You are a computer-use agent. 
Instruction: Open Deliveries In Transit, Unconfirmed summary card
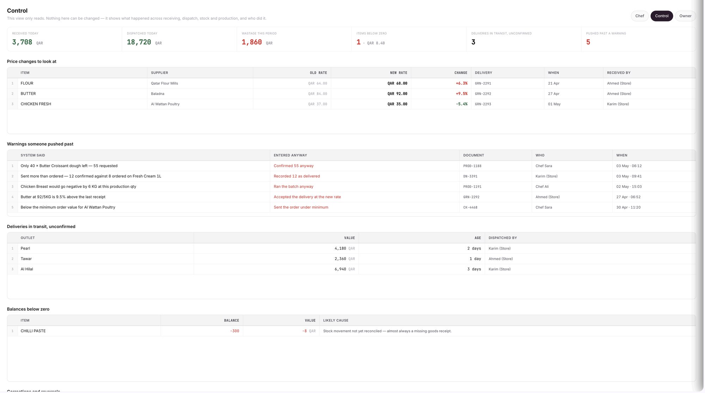524,39
